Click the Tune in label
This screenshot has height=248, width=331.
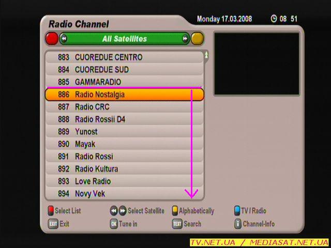tap(128, 224)
